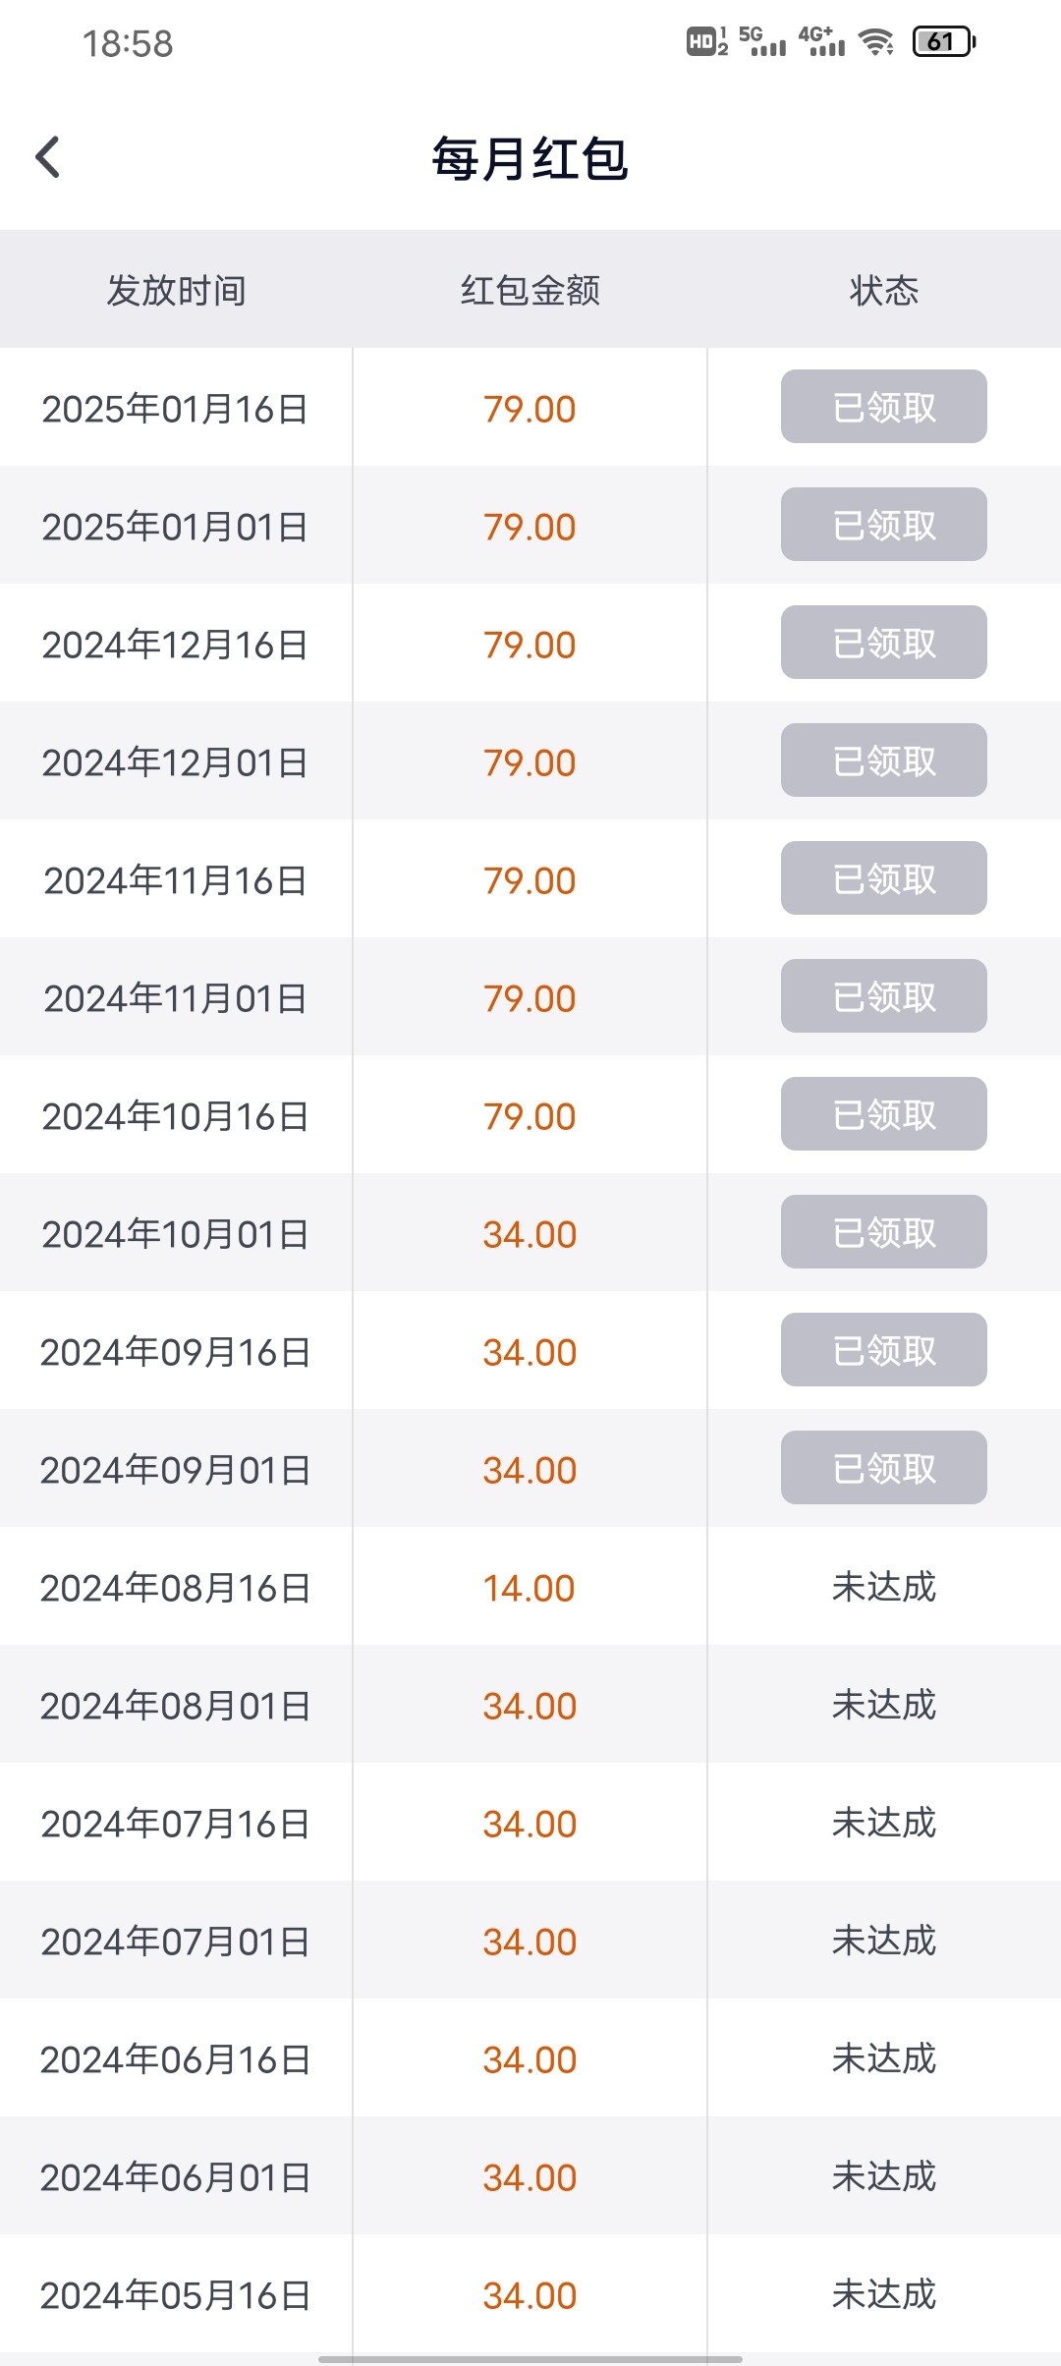Tap 已领取 on the 2024年09月01日 row
Screen dimensions: 1061x2366
[883, 1468]
